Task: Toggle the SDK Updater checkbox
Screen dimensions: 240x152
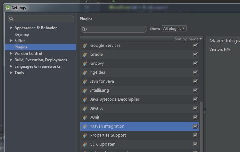Action: pyautogui.click(x=195, y=144)
